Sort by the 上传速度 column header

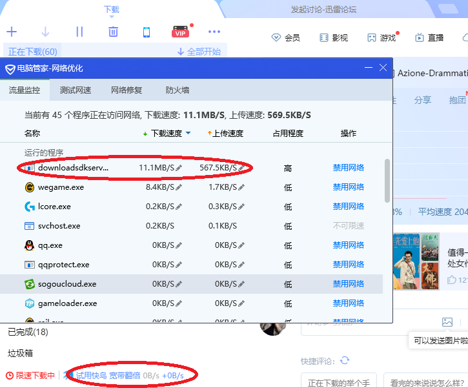coord(225,134)
